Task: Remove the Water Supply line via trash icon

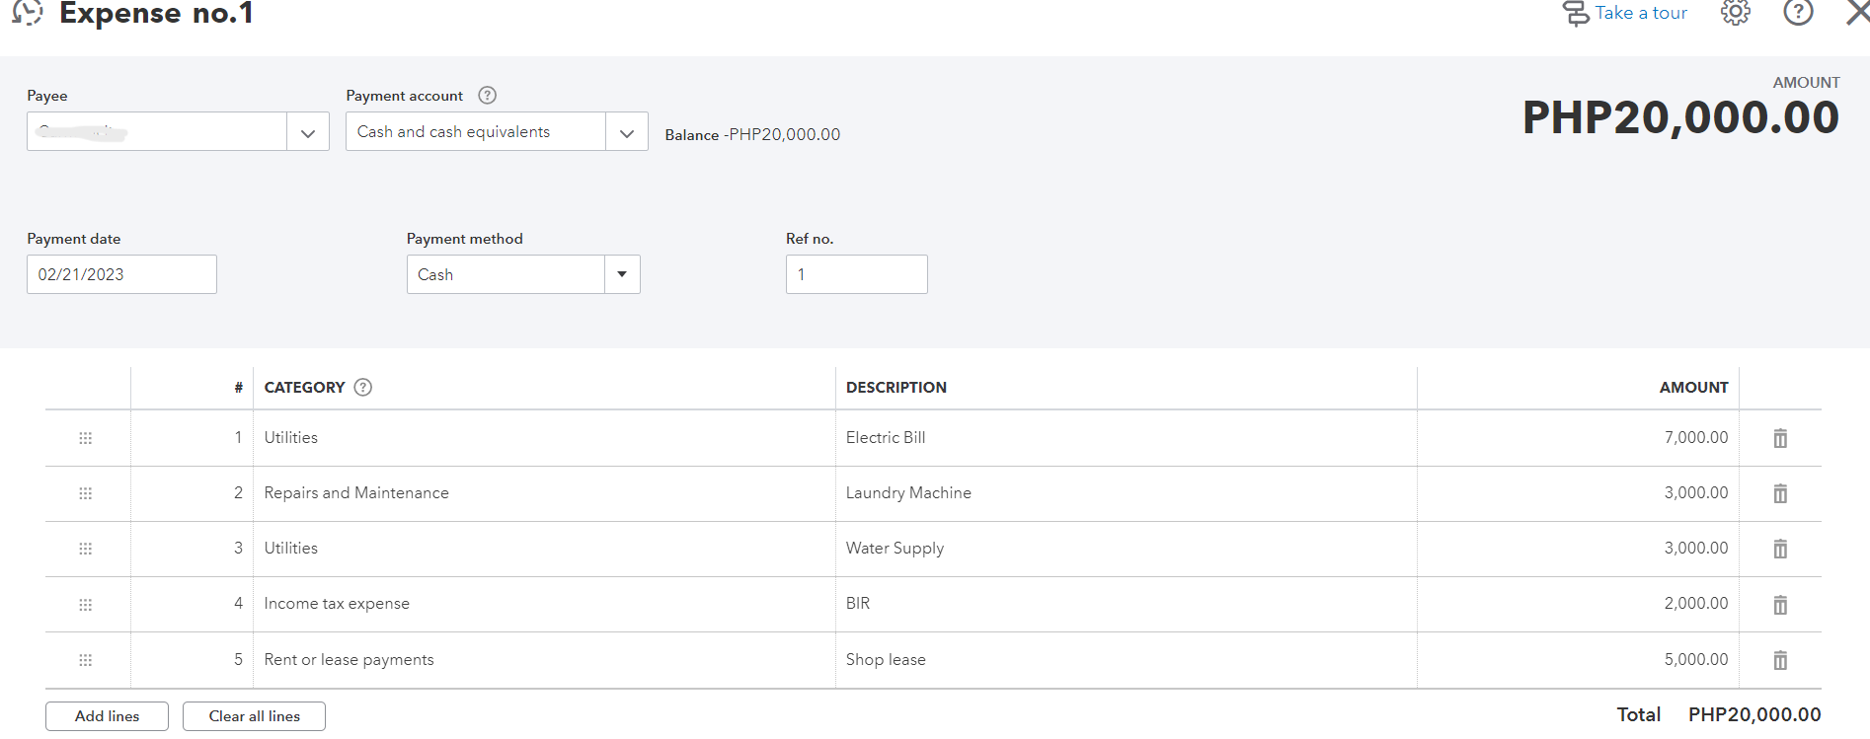Action: click(1779, 549)
